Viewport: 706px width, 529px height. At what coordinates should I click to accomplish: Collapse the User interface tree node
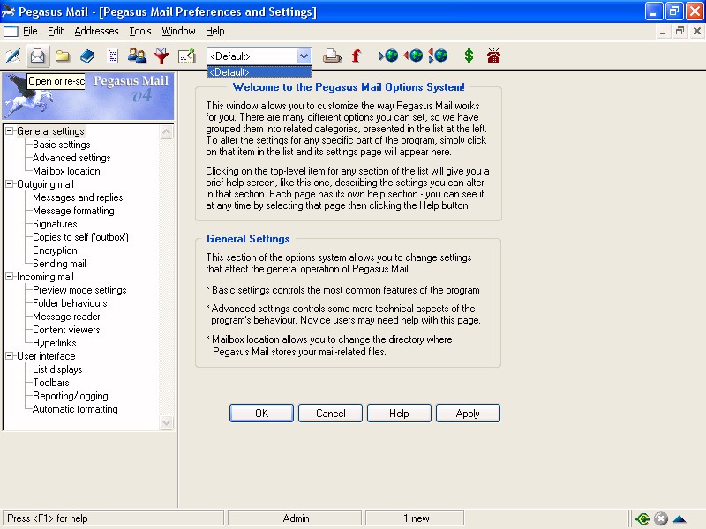coord(9,356)
